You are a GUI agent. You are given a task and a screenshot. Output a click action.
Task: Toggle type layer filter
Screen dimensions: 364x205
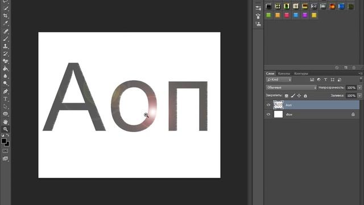tap(325, 80)
